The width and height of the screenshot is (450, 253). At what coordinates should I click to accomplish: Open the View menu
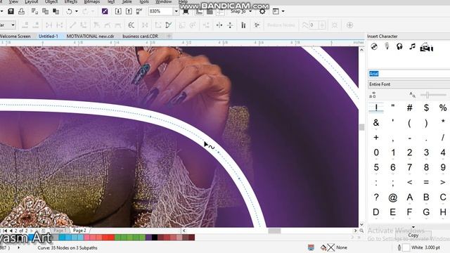13,1
